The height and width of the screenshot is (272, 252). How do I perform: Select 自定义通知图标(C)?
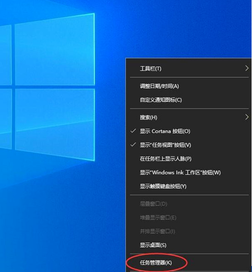point(189,100)
